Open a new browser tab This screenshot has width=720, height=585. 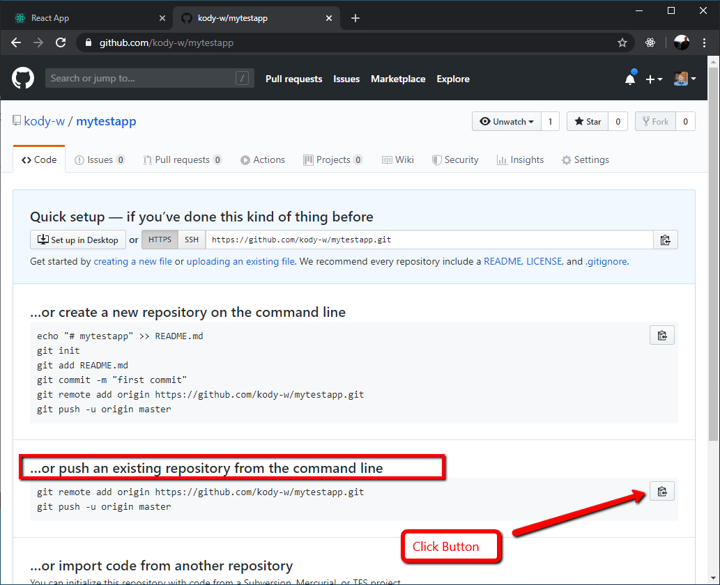(x=355, y=18)
